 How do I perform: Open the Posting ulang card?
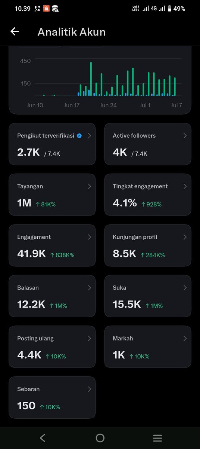coord(52,347)
